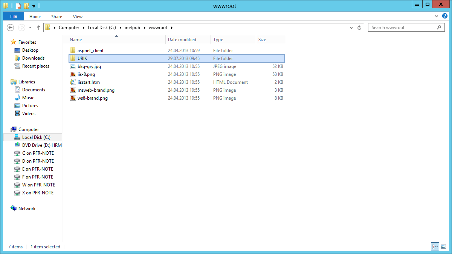Click New Folder icon in title bar

[26, 6]
